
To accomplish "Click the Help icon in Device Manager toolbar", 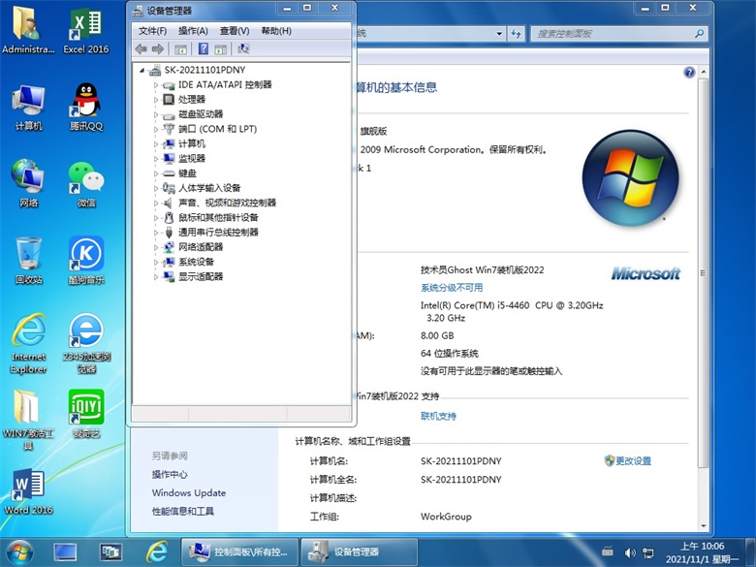I will coord(204,48).
